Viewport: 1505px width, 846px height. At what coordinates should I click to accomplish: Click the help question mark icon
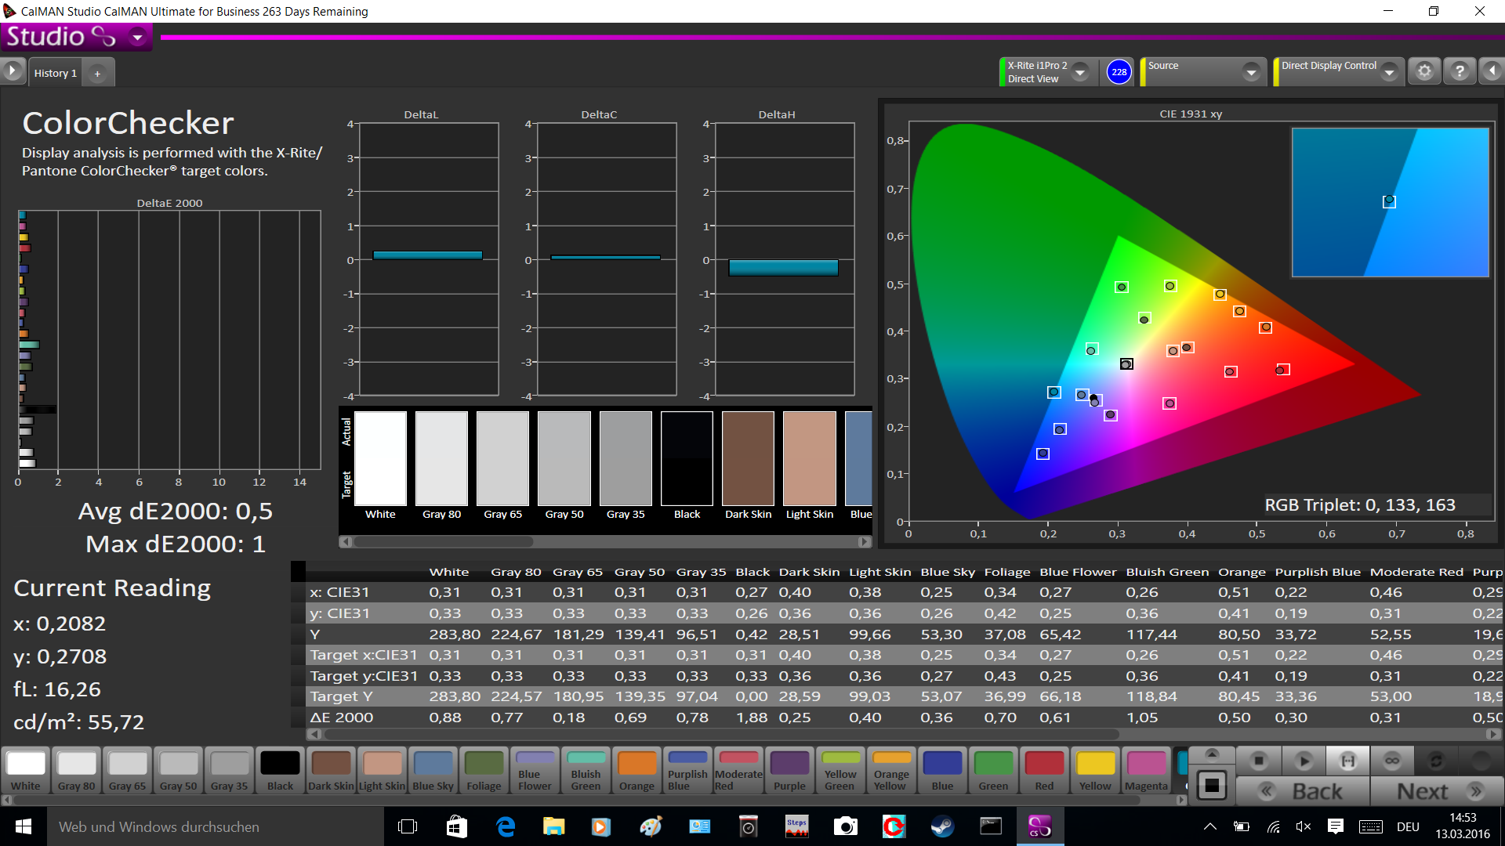tap(1459, 72)
